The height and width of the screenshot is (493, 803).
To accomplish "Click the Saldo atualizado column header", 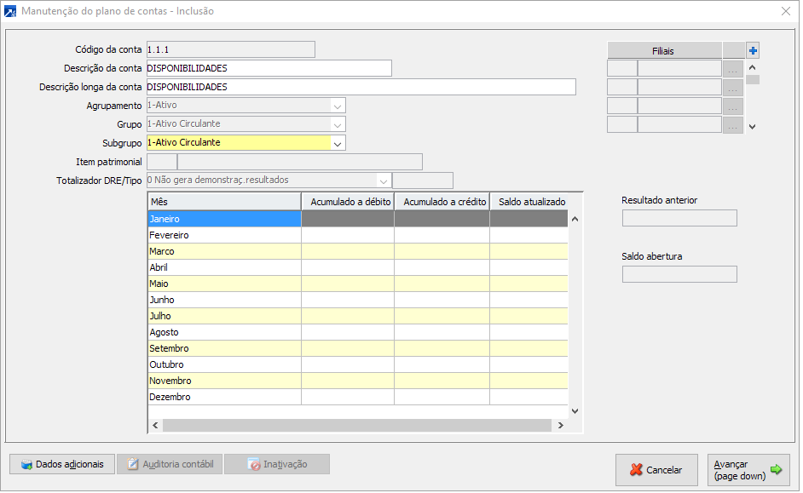I will click(529, 202).
